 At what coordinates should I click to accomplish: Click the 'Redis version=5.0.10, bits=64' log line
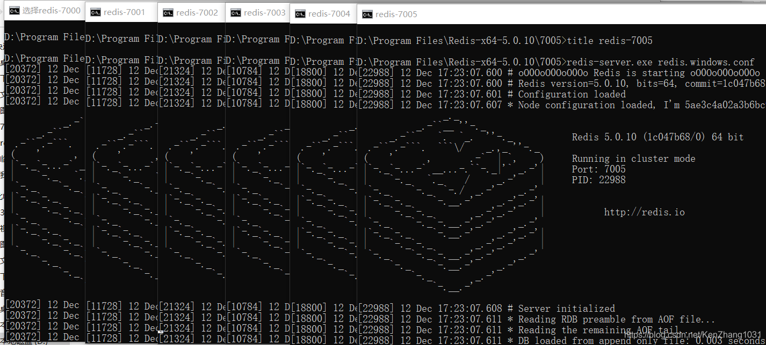pyautogui.click(x=561, y=84)
